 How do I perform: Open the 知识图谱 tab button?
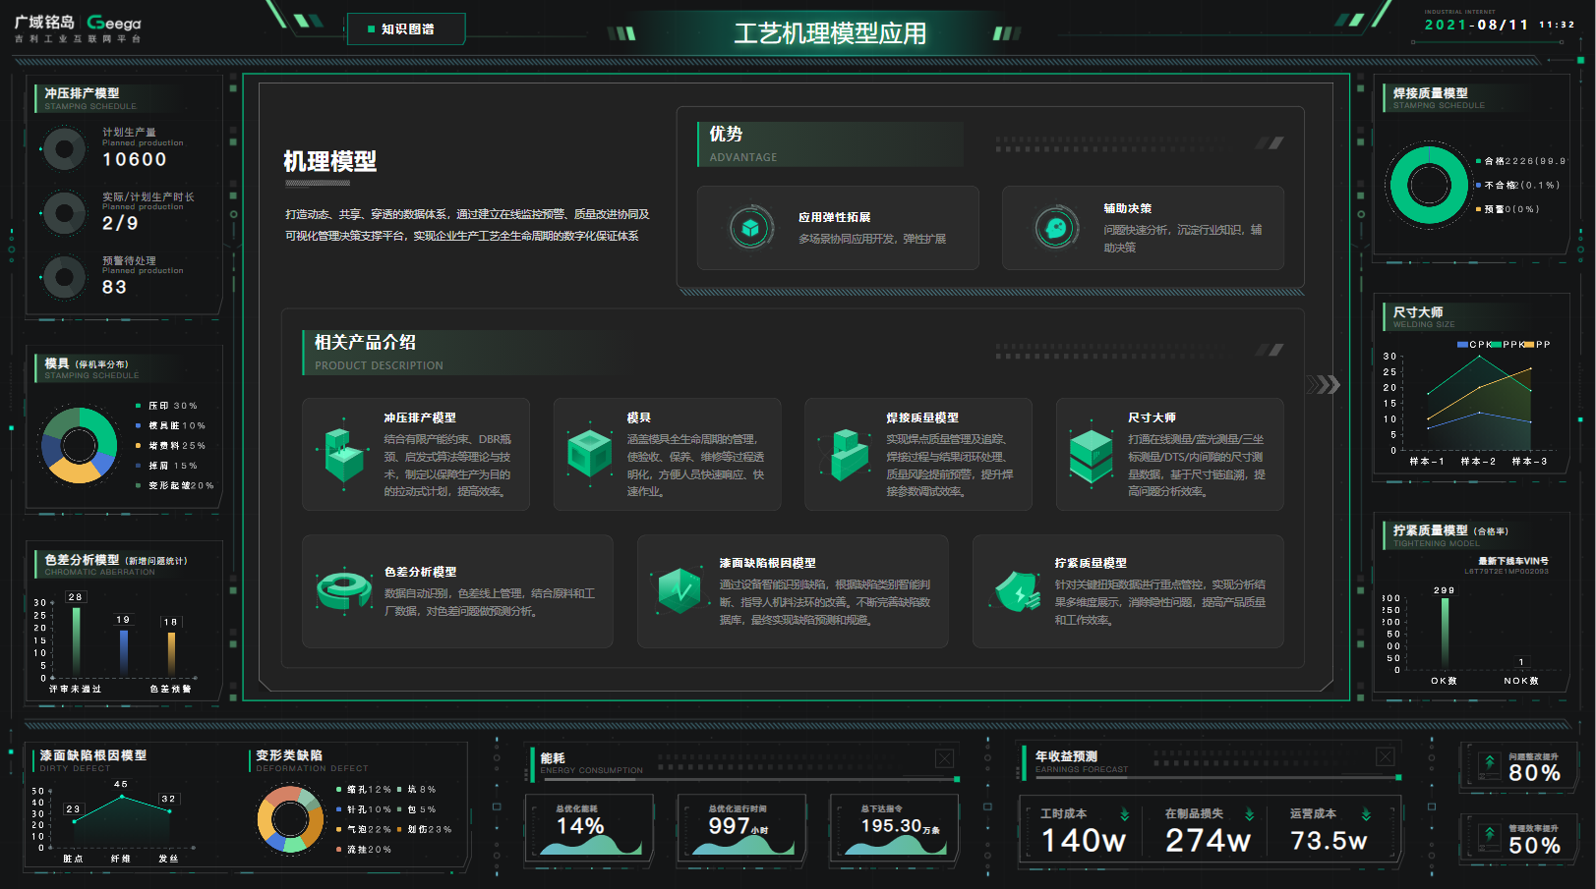pyautogui.click(x=406, y=29)
